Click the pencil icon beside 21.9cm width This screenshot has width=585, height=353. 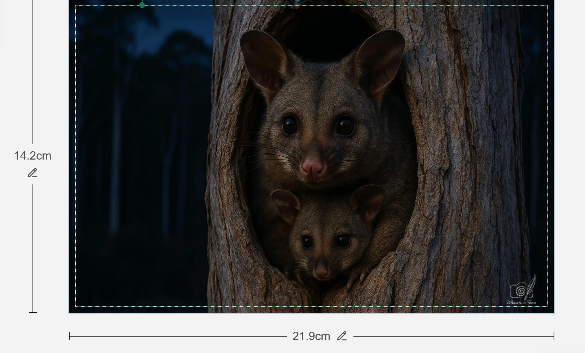click(x=342, y=336)
